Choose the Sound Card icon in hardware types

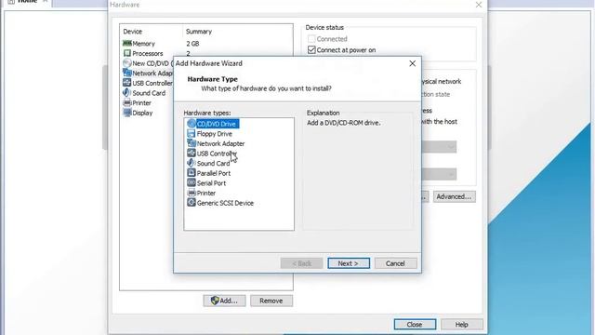click(192, 164)
